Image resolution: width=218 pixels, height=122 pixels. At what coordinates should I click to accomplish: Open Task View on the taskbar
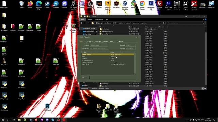click(14, 120)
